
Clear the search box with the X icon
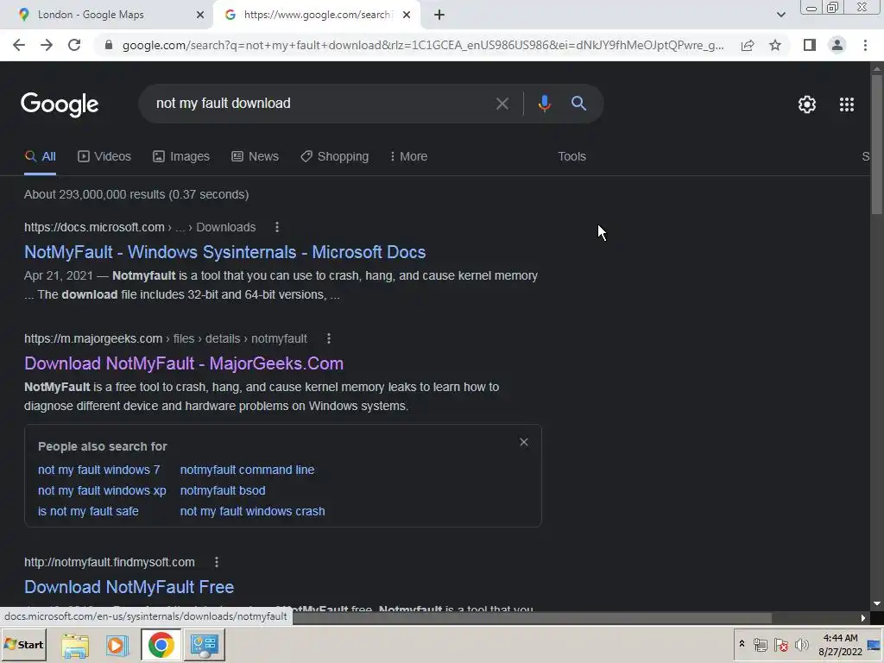pos(502,104)
